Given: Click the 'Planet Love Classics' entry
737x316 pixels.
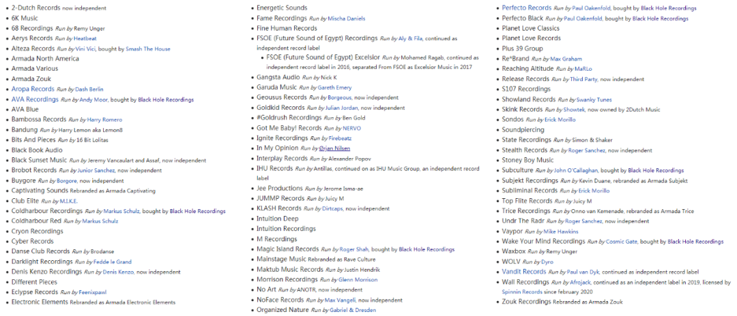Looking at the screenshot, I should point(531,28).
